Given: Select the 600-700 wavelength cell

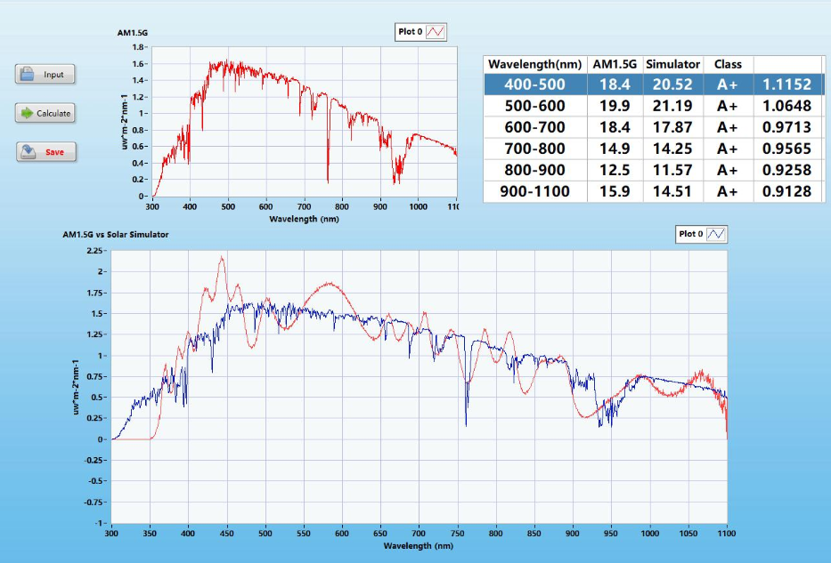Looking at the screenshot, I should click(535, 127).
